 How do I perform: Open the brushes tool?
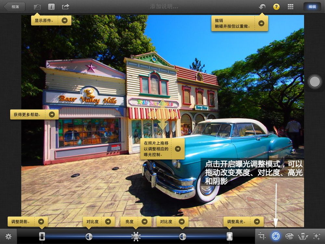[303, 236]
